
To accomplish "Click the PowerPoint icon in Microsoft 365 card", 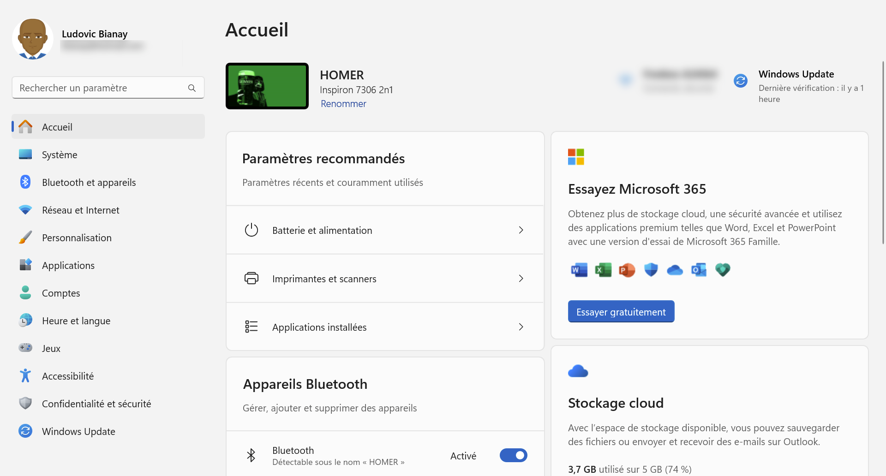I will tap(627, 270).
